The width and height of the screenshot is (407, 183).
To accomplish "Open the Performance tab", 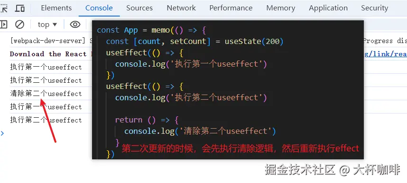I will (231, 8).
